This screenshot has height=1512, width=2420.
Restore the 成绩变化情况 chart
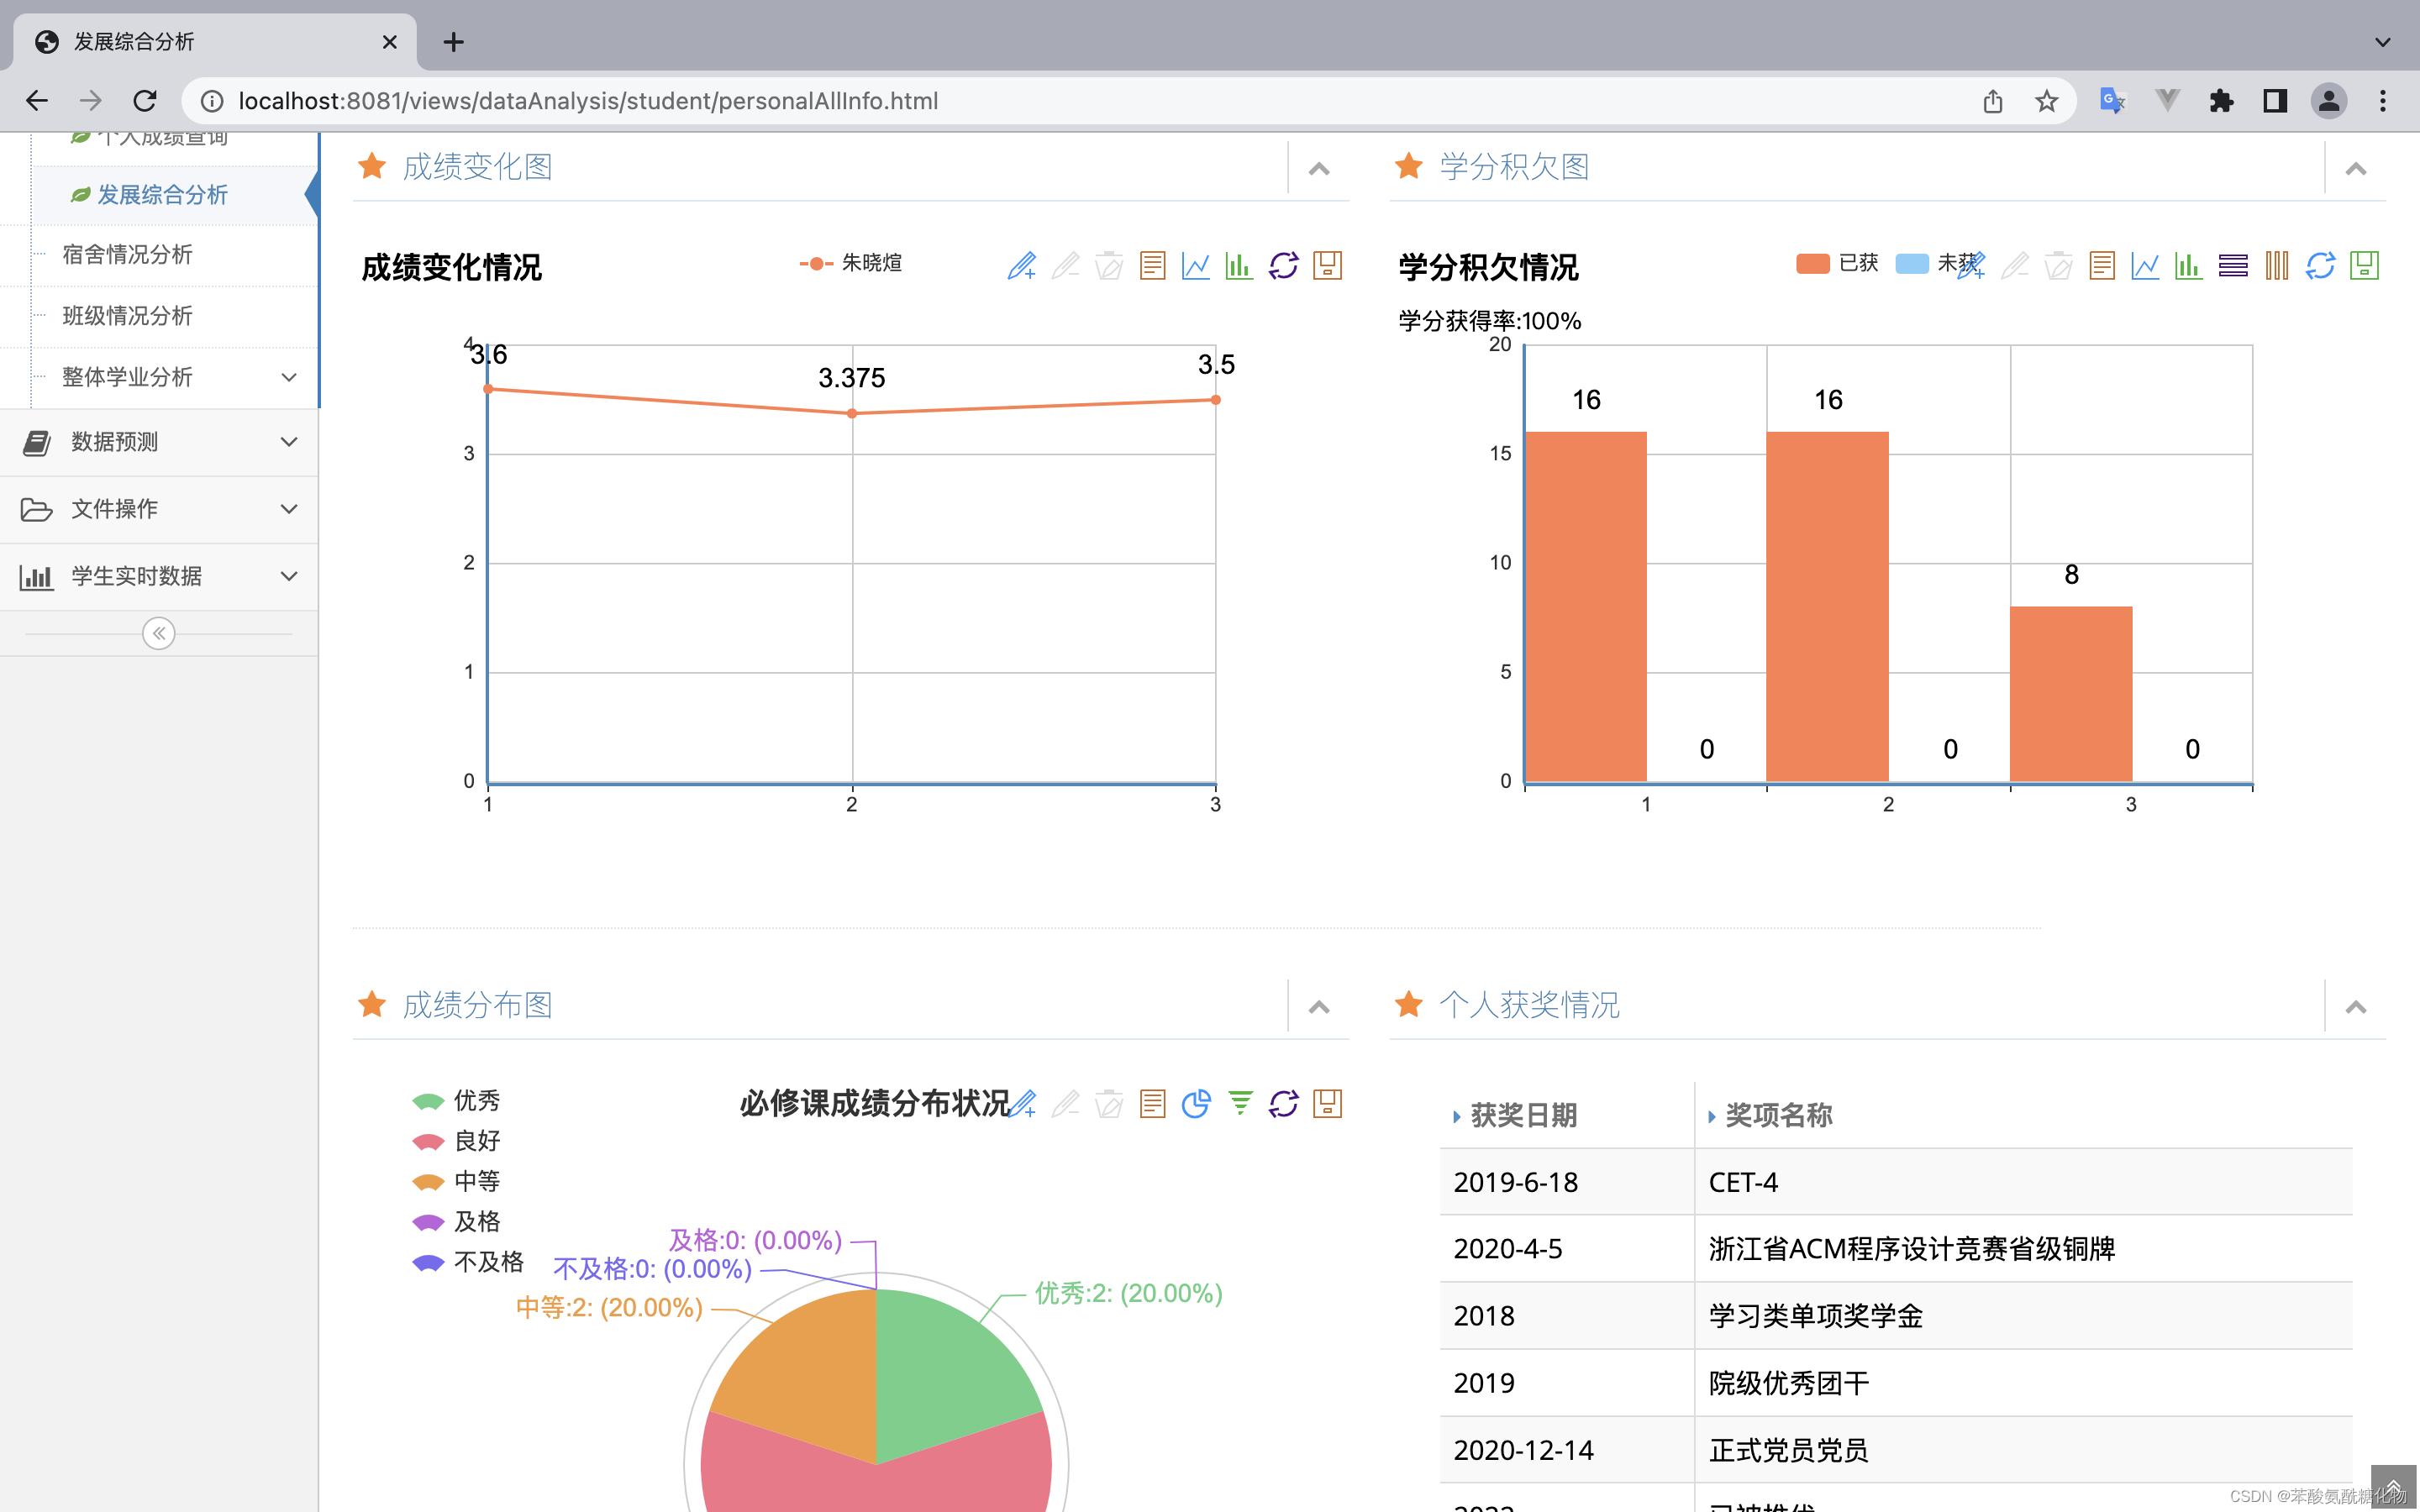click(1283, 266)
